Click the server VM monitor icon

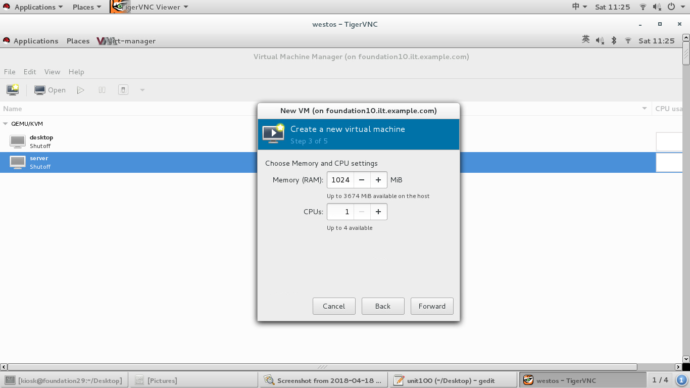coord(18,162)
